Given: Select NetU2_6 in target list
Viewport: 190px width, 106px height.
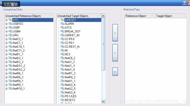Looking at the screenshot, I should point(70,93).
